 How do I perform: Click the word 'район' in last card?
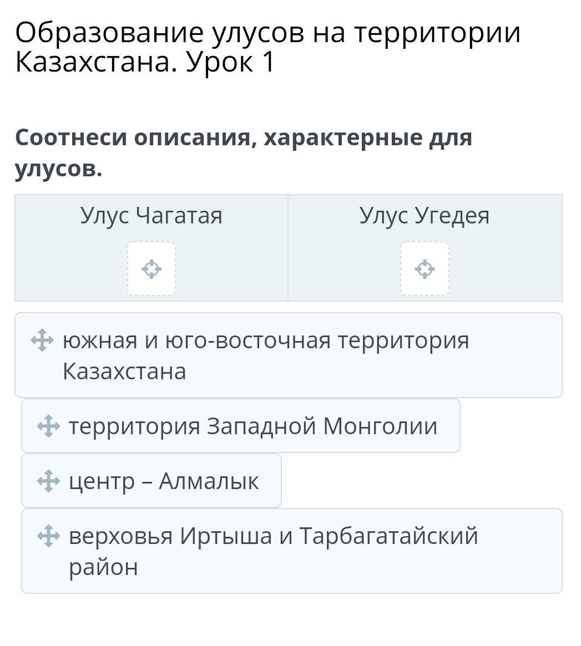[103, 567]
